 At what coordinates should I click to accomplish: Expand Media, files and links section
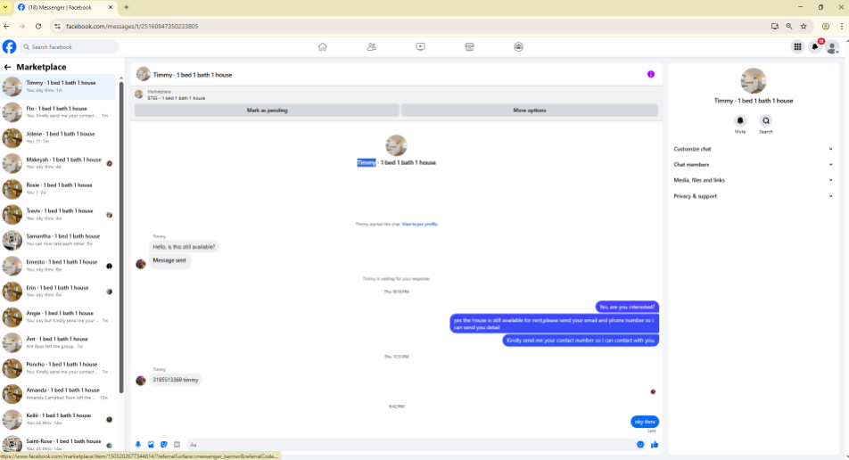[753, 180]
